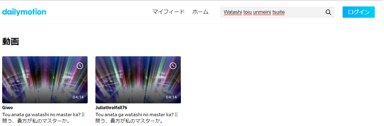Viewport: 384px width, 126px height.
Task: Click Japanese subtitle line under Giwo video
Action: [36, 121]
